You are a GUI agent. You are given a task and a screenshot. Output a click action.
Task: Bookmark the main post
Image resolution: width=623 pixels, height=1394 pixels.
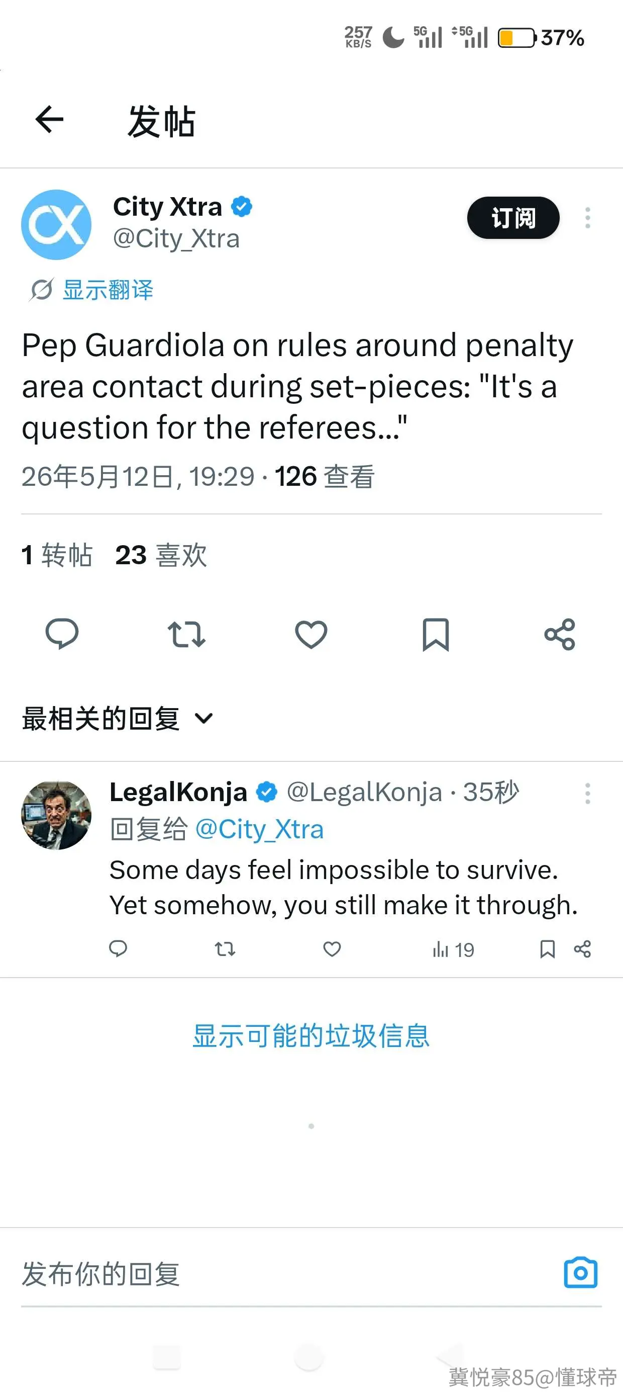click(435, 634)
